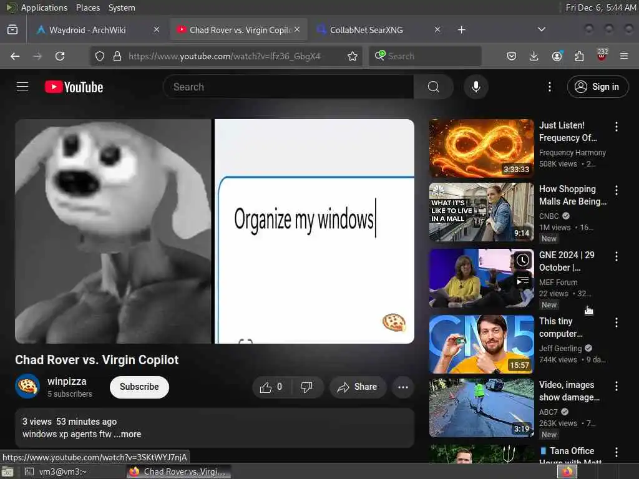
Task: Close the Waydroid - ArchWiki tab
Action: pos(157,29)
